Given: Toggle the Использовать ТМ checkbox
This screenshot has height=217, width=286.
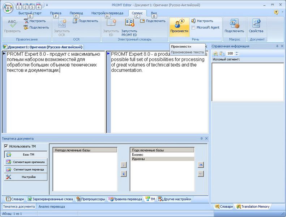Looking at the screenshot, I should [6, 146].
